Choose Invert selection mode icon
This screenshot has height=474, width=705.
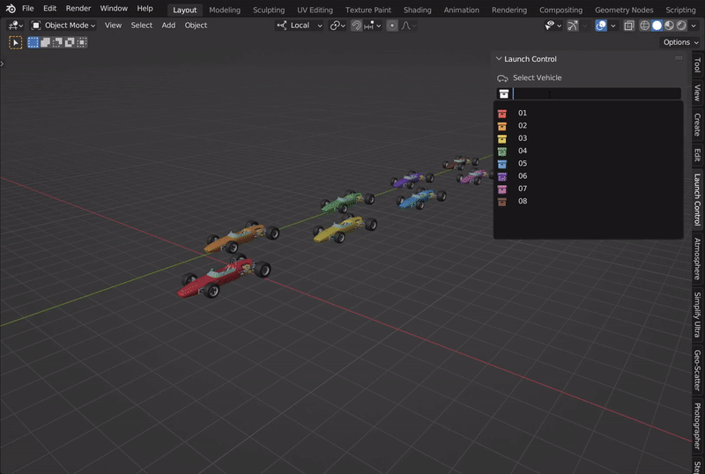(x=70, y=42)
